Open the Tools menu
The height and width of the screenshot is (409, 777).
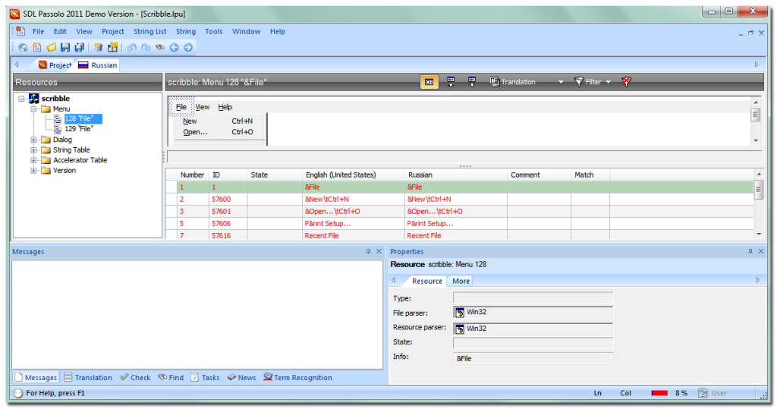click(x=213, y=31)
